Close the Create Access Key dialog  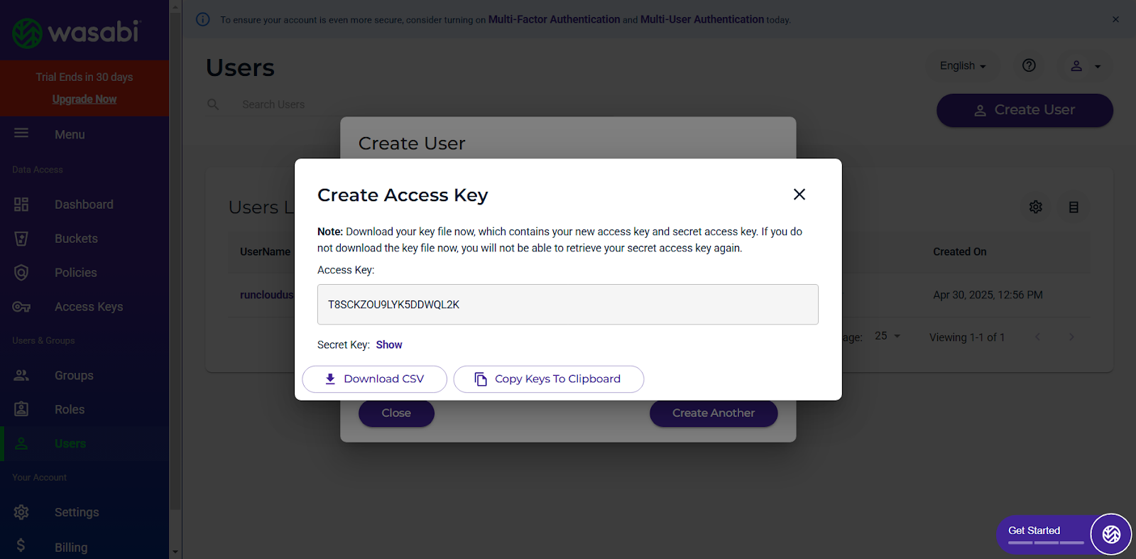(799, 195)
